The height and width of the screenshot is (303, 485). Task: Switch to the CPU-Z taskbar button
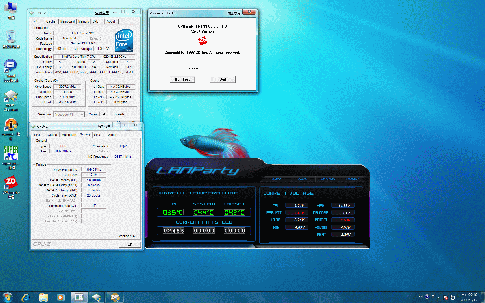[97, 297]
